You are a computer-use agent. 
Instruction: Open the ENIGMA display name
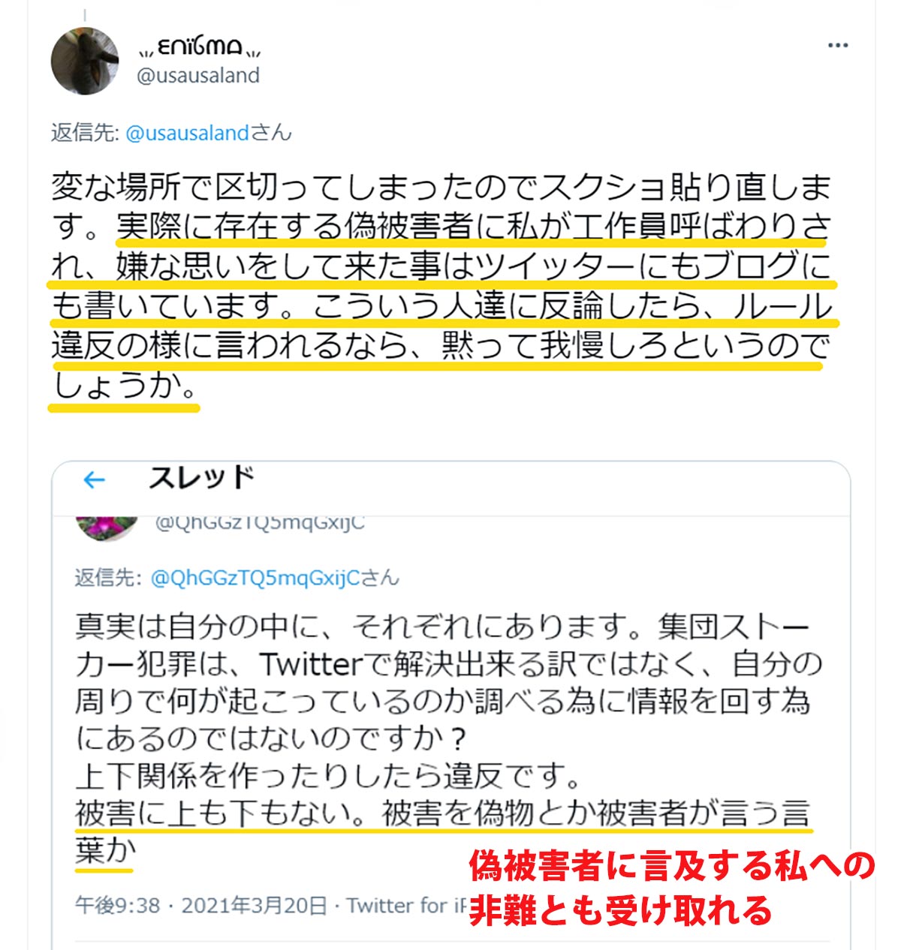[x=200, y=49]
